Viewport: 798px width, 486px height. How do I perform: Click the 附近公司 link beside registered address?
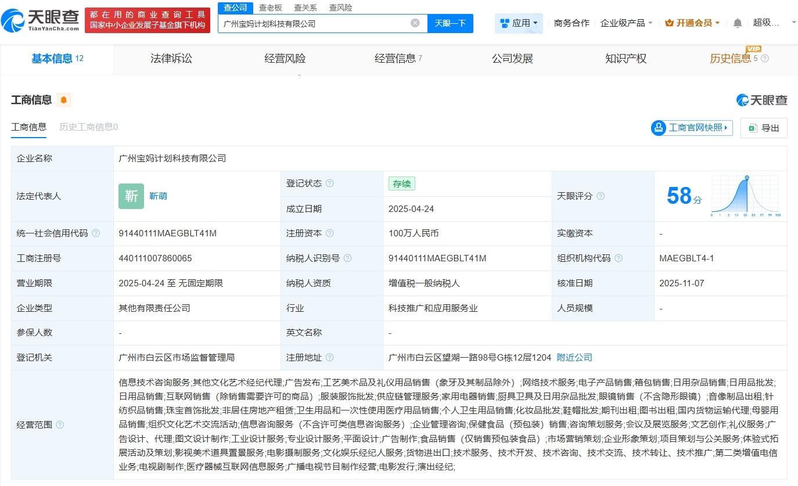574,357
